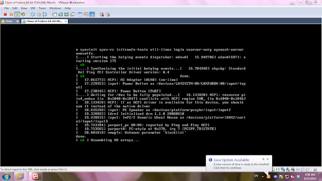
Task: Click the record execution toolbar icon
Action: (102, 15)
